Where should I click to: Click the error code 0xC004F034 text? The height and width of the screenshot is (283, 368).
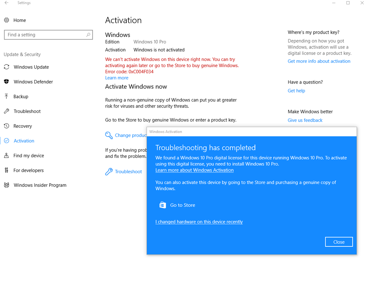click(x=141, y=72)
